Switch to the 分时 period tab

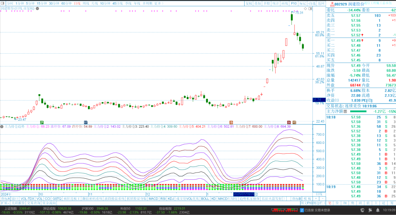(x=10, y=4)
